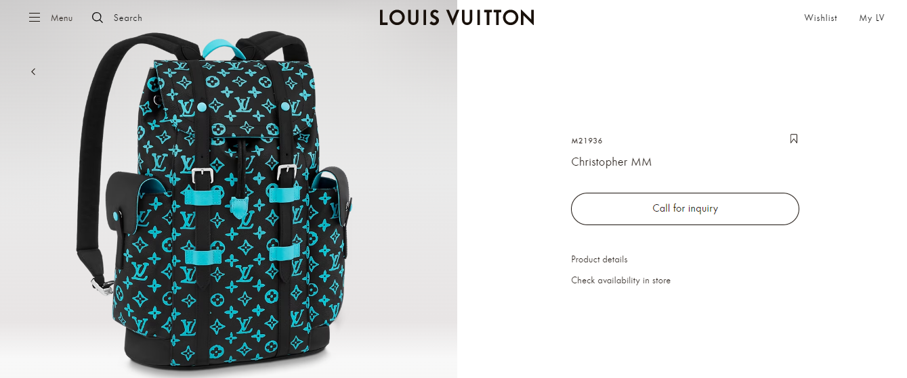Viewport: 907px width, 378px height.
Task: Click the magnifying glass search icon
Action: pos(98,18)
